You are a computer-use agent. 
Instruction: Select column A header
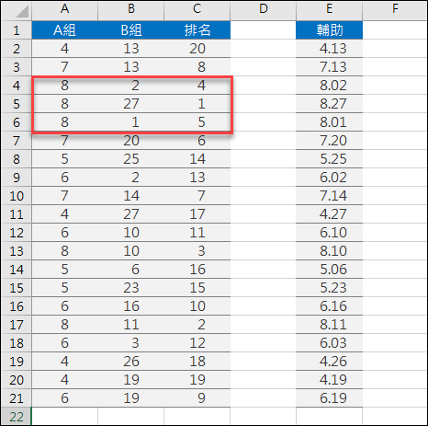64,10
